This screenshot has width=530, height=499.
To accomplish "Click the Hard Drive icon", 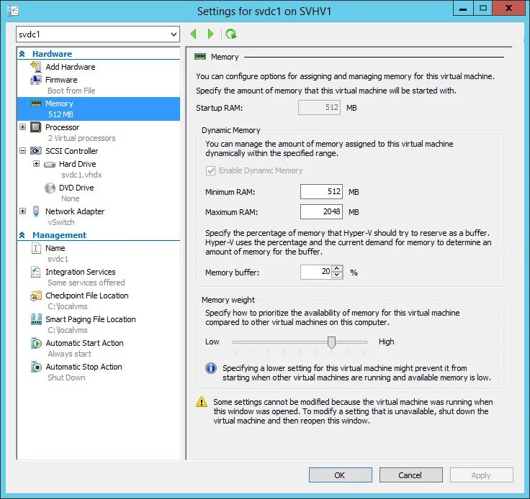I will pos(50,165).
